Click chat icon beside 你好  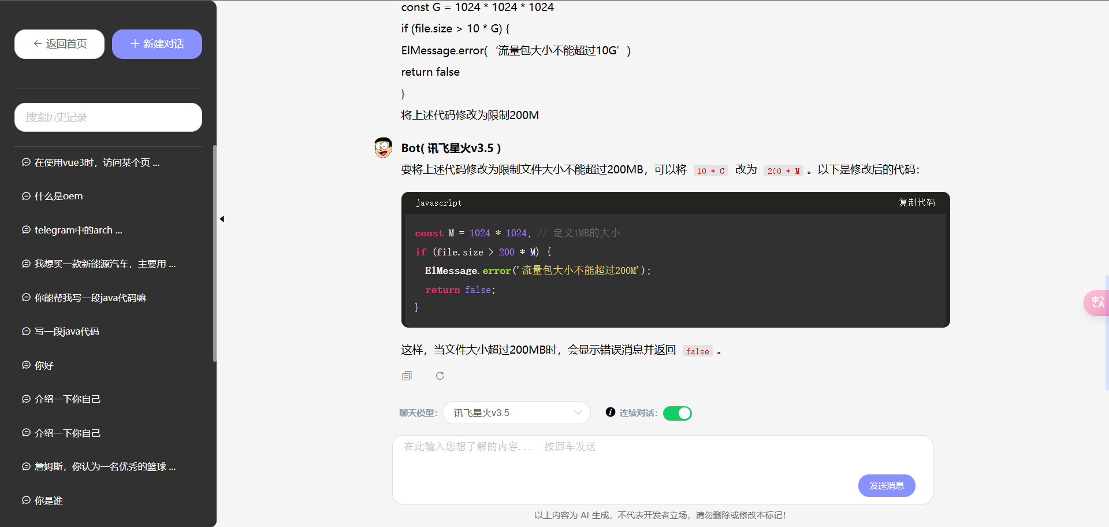point(26,365)
